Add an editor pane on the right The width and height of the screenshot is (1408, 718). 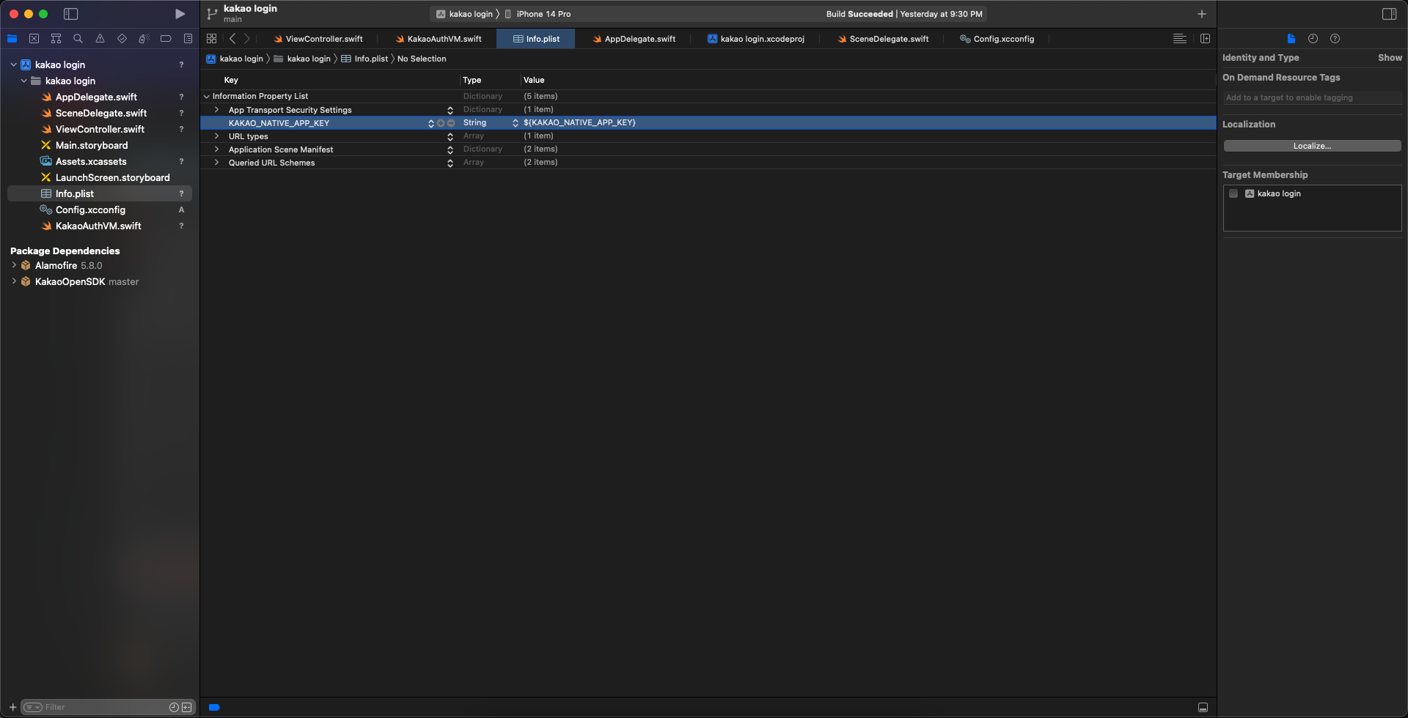click(1205, 39)
